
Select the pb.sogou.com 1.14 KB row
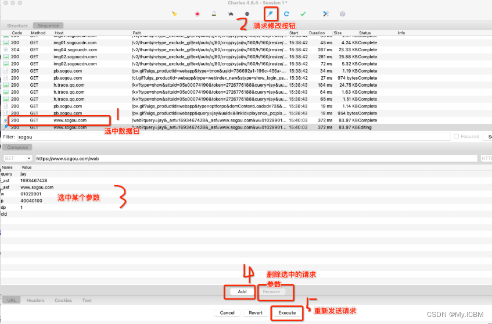(246, 106)
